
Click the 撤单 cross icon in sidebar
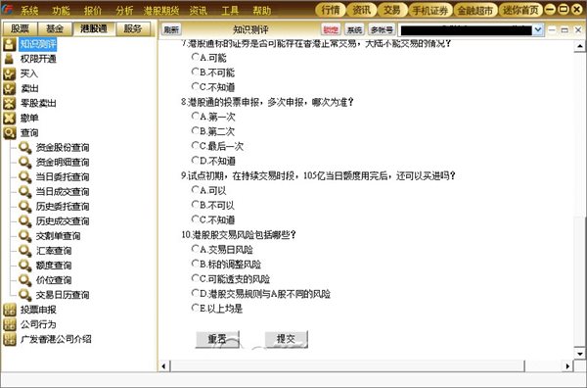pos(10,119)
